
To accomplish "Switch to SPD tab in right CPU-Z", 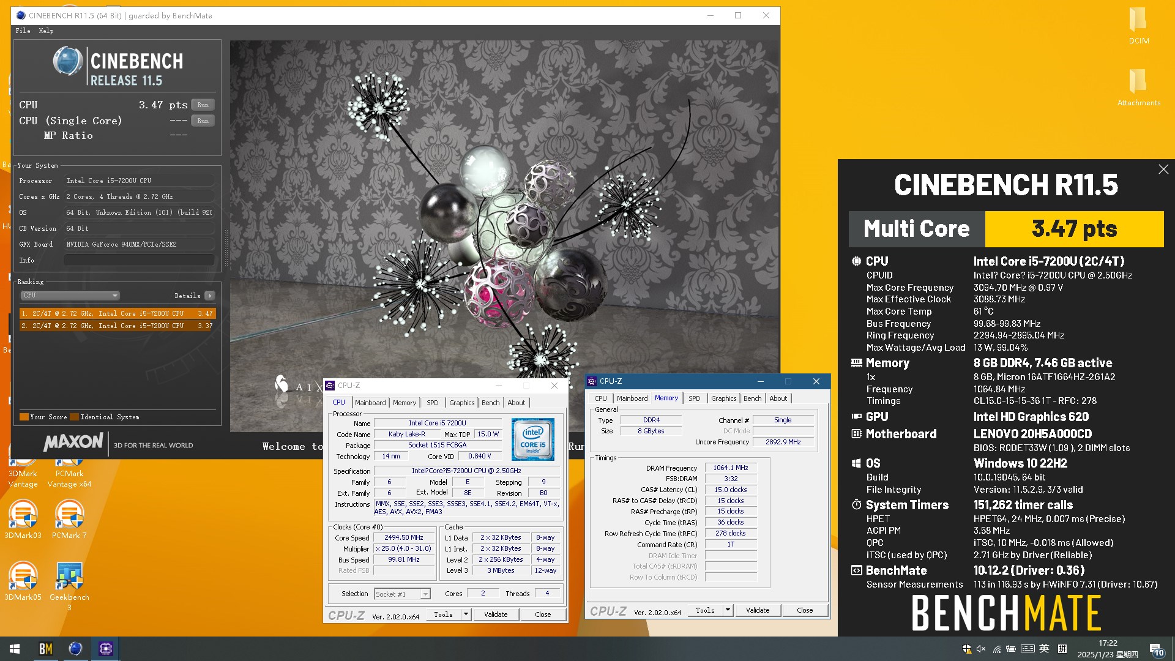I will [x=695, y=398].
